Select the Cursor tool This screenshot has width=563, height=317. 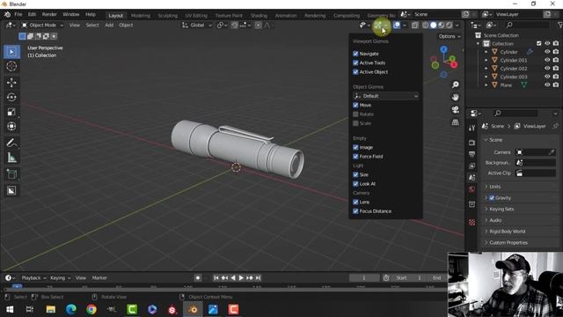click(11, 67)
